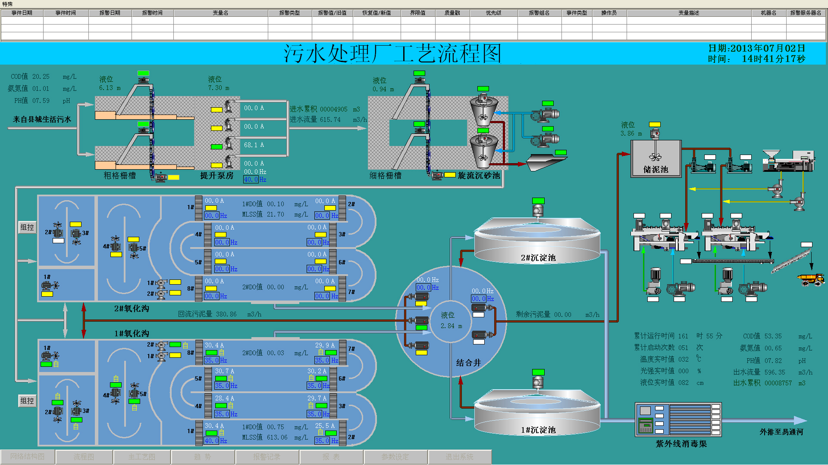Click 1#氧化沟 aerator 1# 40.0 Hz frequency box
This screenshot has height=465, width=828.
pyautogui.click(x=211, y=441)
